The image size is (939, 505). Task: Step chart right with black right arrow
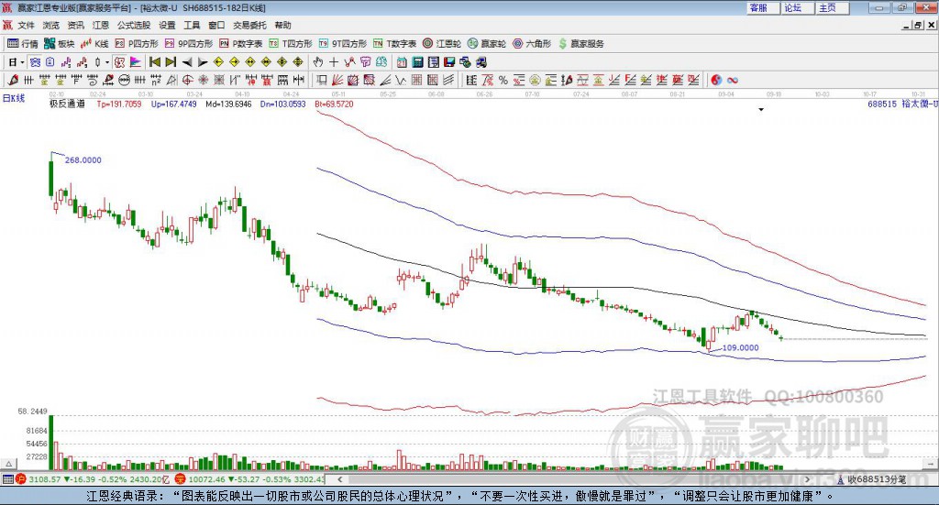[x=203, y=62]
